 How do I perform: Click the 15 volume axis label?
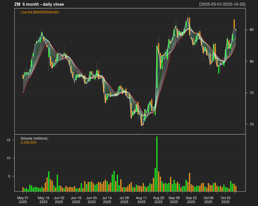pyautogui.click(x=9, y=140)
